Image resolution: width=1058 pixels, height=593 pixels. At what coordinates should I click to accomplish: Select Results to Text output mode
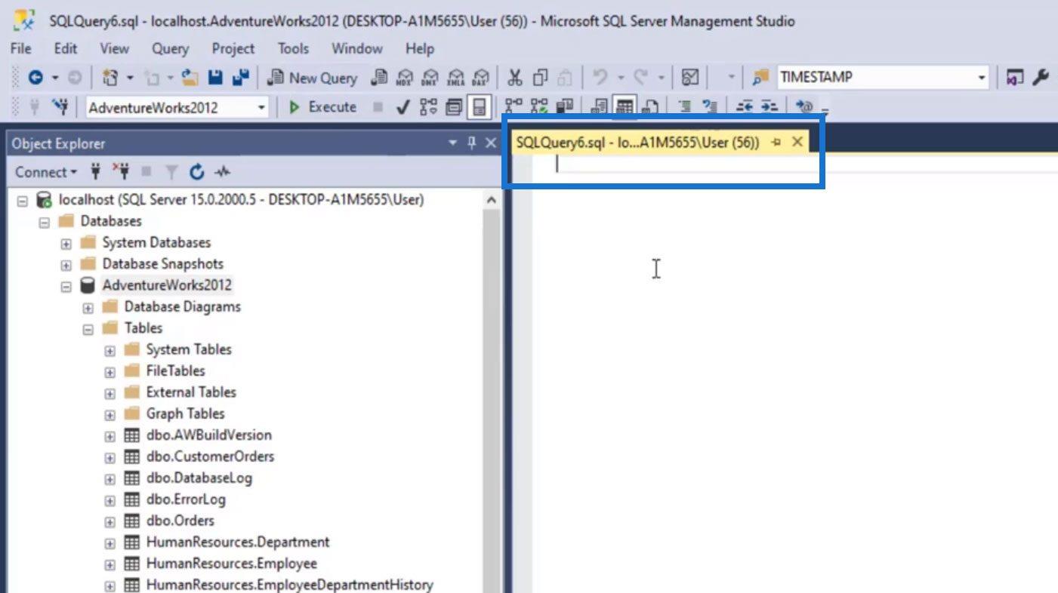[599, 106]
